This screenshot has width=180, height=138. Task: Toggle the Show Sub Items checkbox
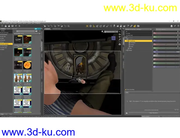[126, 89]
